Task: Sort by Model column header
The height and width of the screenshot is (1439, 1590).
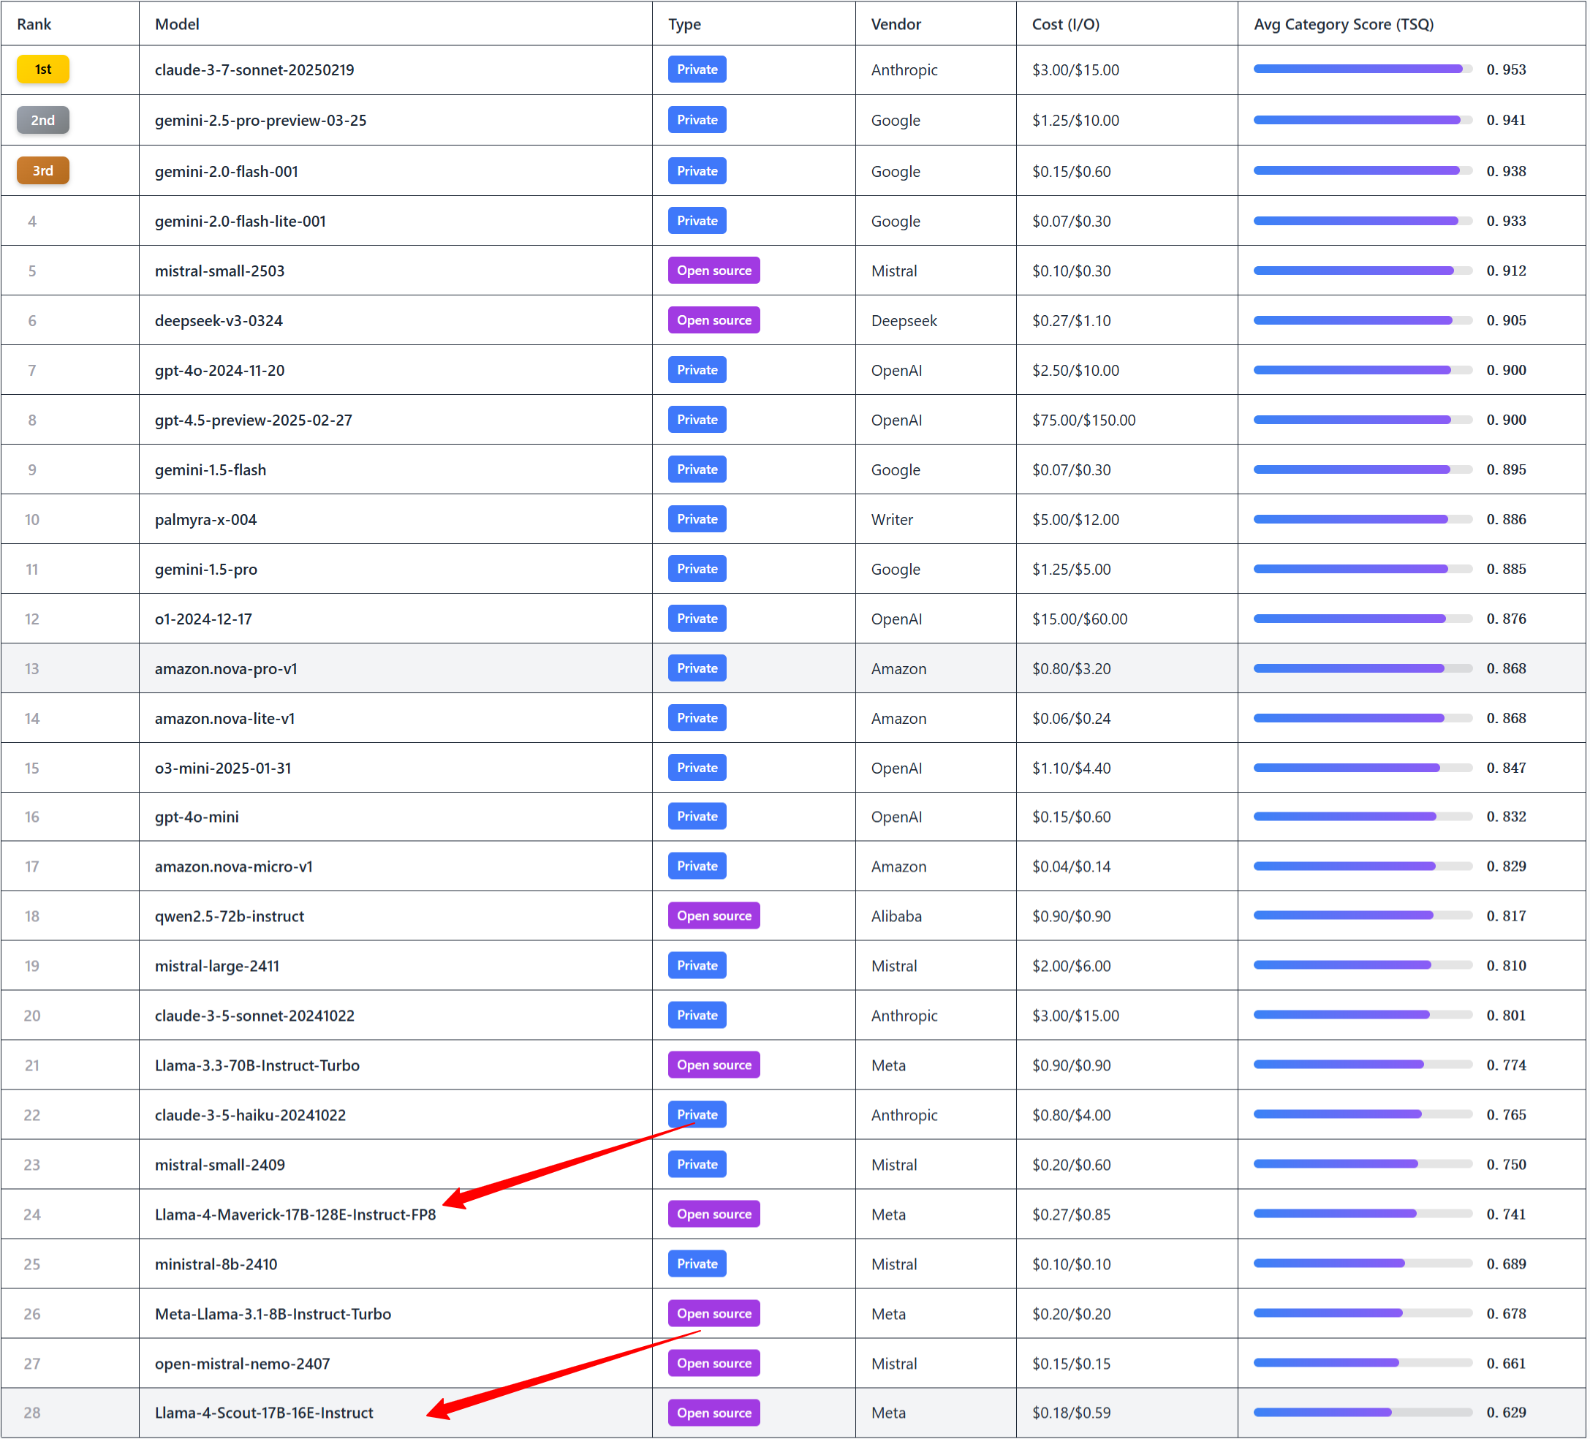Action: (177, 24)
